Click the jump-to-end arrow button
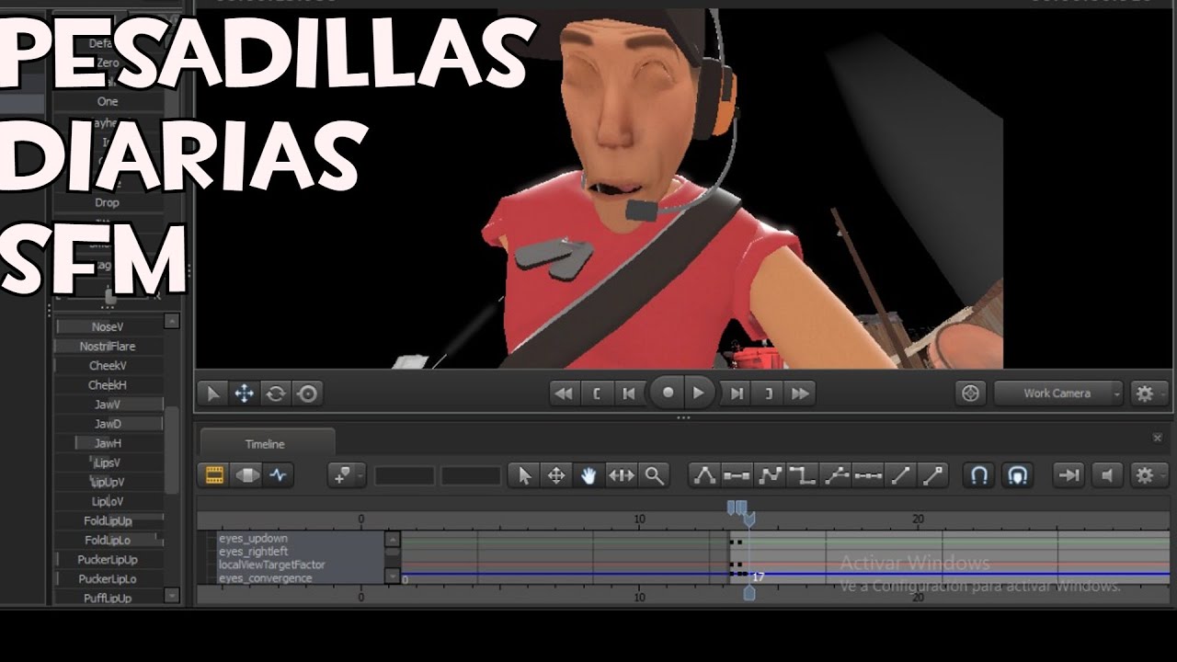 (x=1068, y=475)
